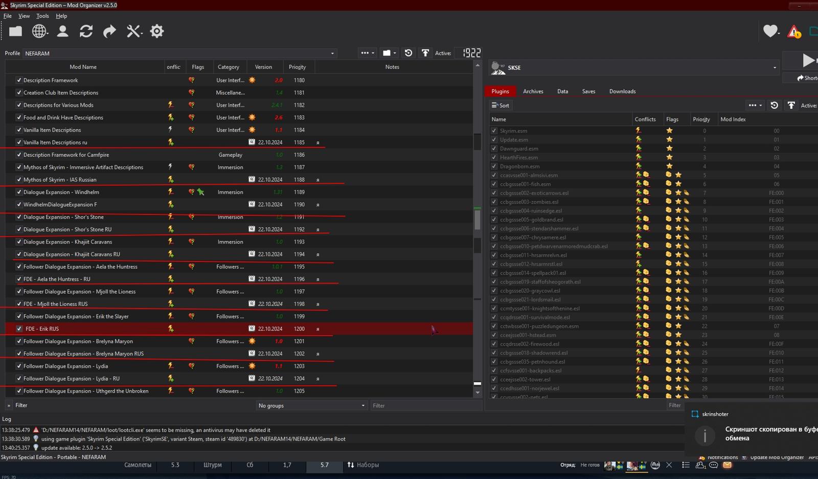Viewport: 818px width, 479px height.
Task: Open Nexus globe icon in toolbar
Action: point(39,31)
